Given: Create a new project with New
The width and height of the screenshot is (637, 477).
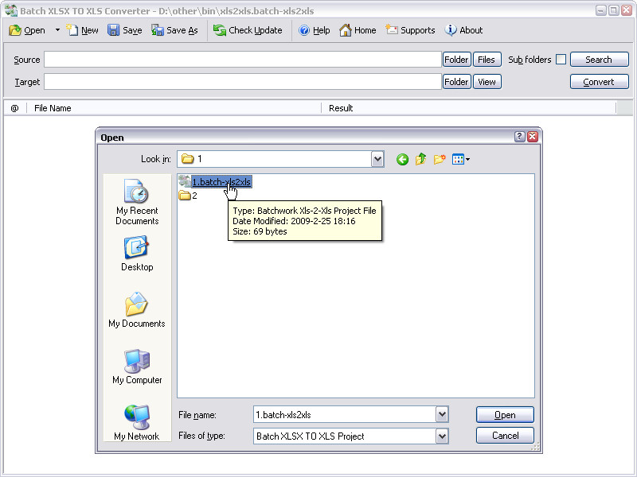Looking at the screenshot, I should pyautogui.click(x=83, y=30).
